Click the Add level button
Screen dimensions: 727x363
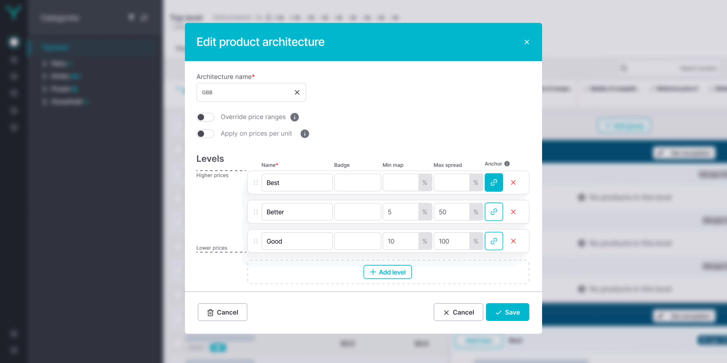tap(387, 272)
